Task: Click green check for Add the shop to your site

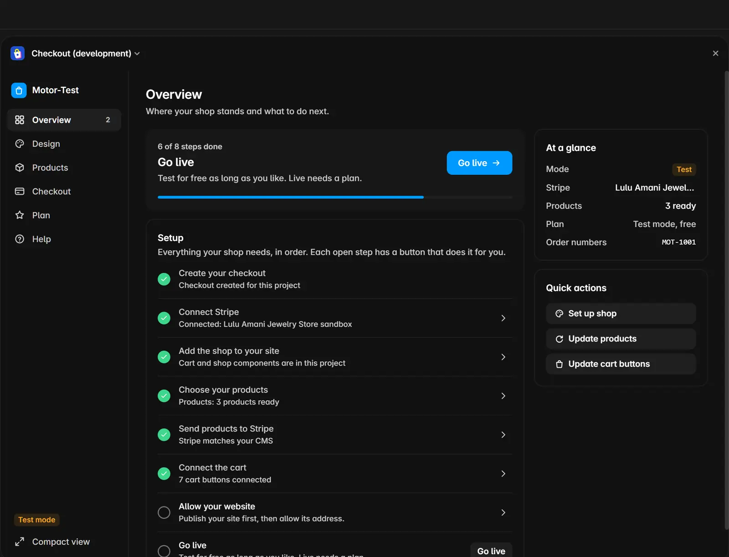Action: (x=164, y=357)
